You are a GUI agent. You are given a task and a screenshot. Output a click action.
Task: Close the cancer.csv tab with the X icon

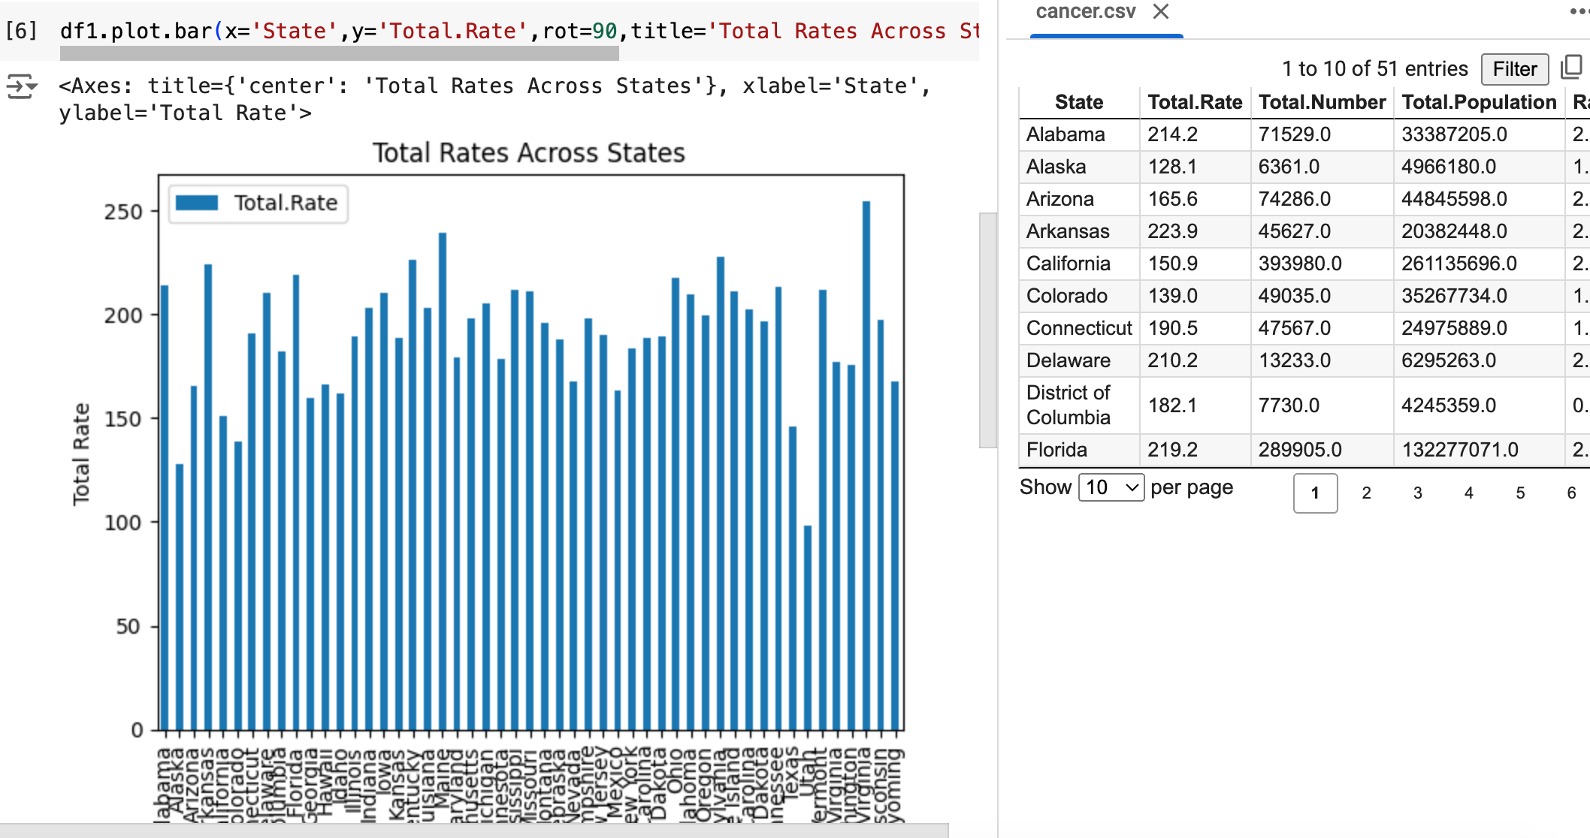tap(1162, 12)
